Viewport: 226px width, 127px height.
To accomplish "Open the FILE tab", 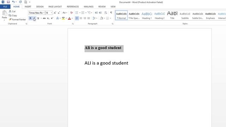I will point(5,7).
